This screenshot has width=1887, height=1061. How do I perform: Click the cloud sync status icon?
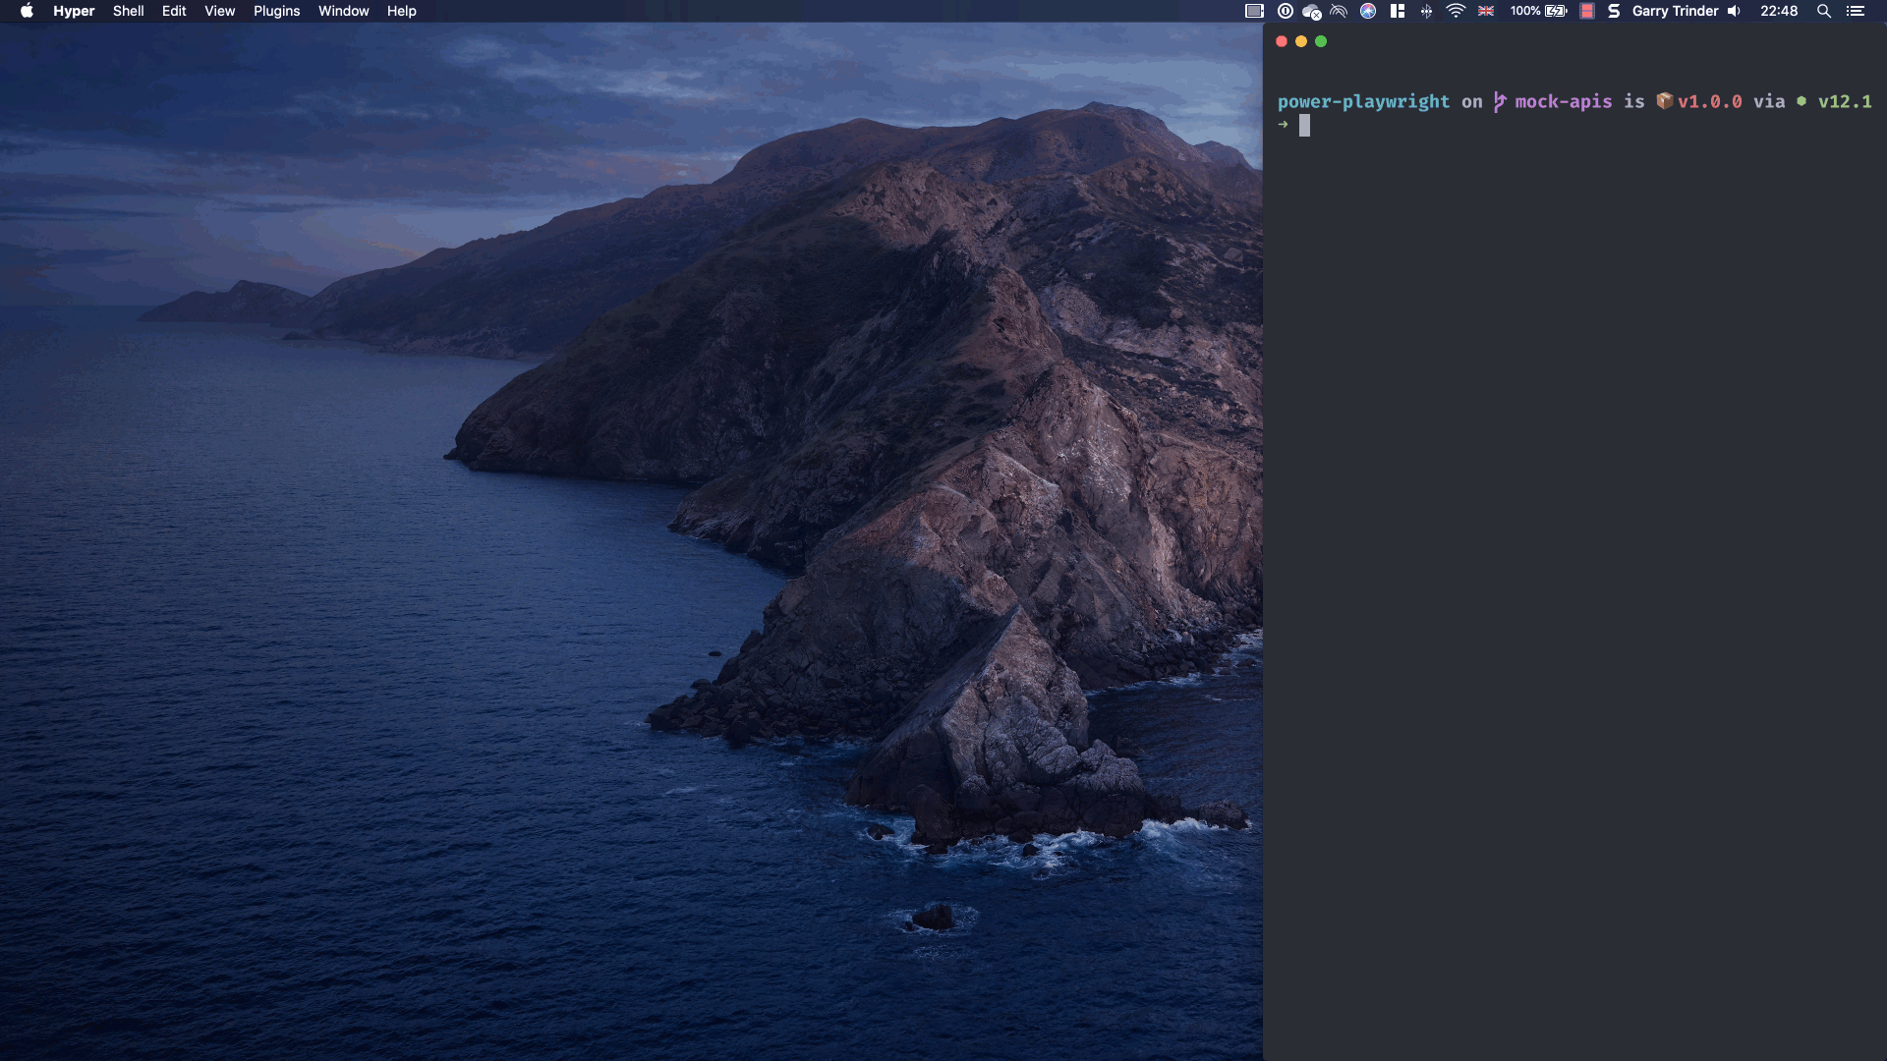pos(1311,12)
